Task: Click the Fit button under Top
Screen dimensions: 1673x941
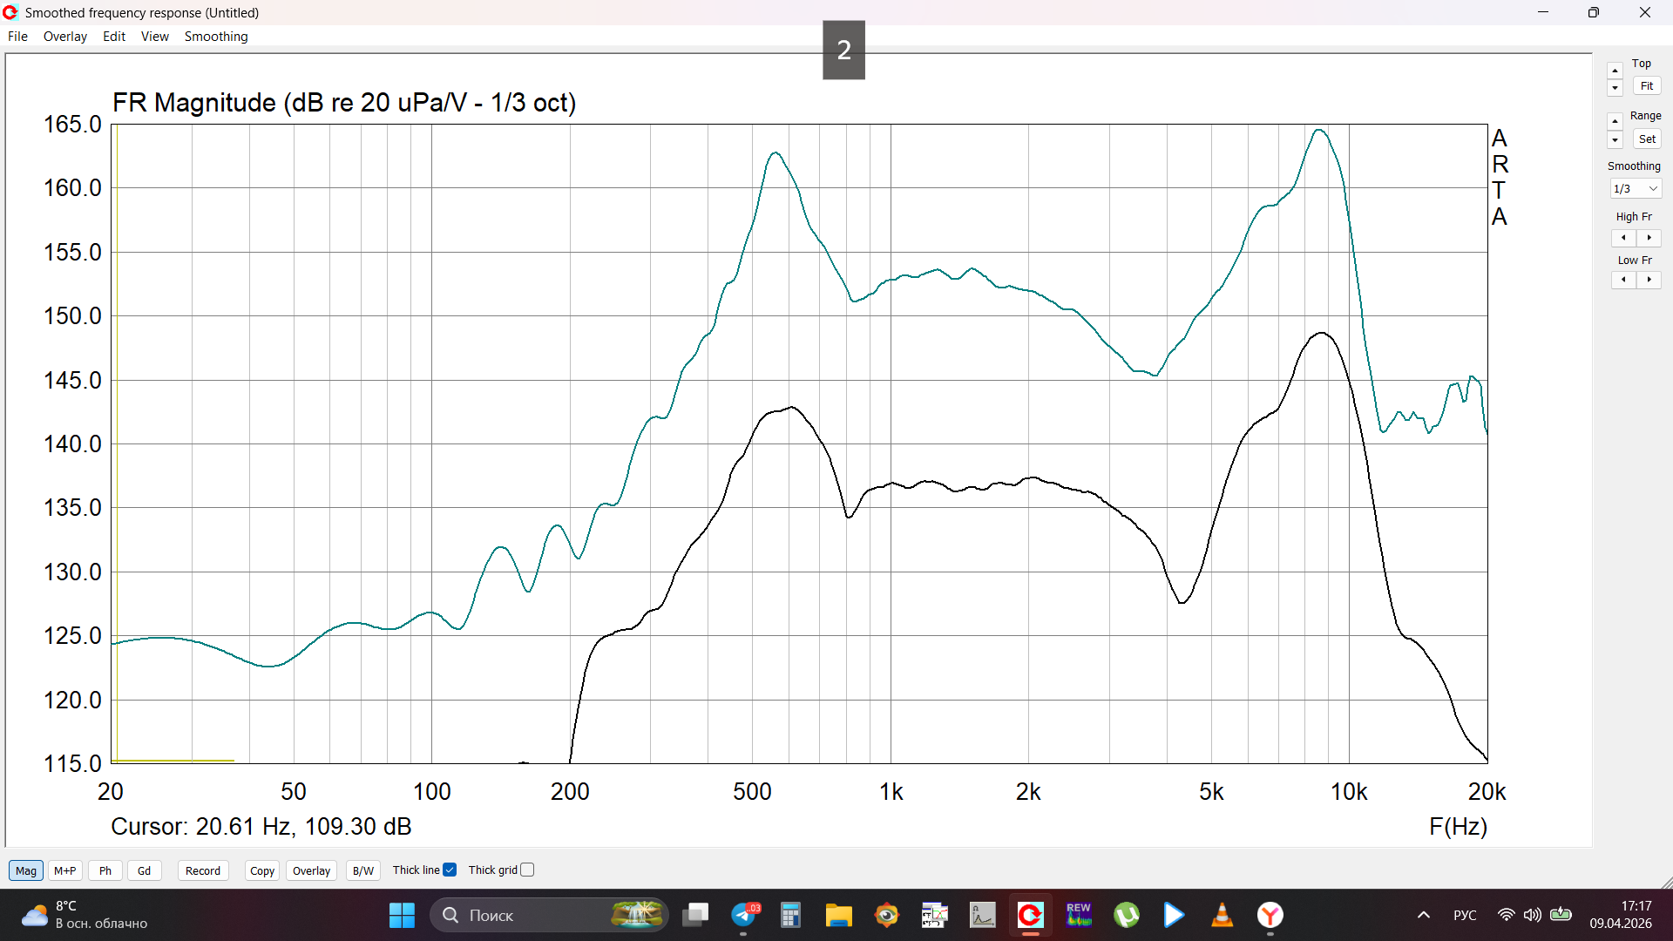Action: pyautogui.click(x=1646, y=86)
